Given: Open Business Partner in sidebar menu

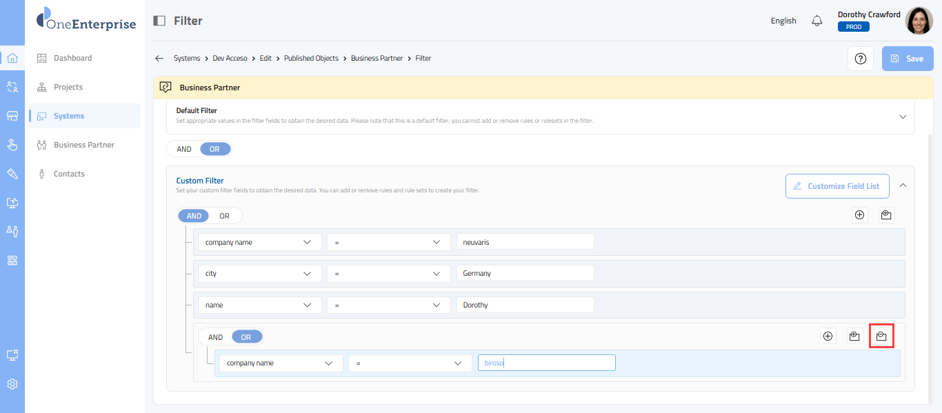Looking at the screenshot, I should point(83,145).
